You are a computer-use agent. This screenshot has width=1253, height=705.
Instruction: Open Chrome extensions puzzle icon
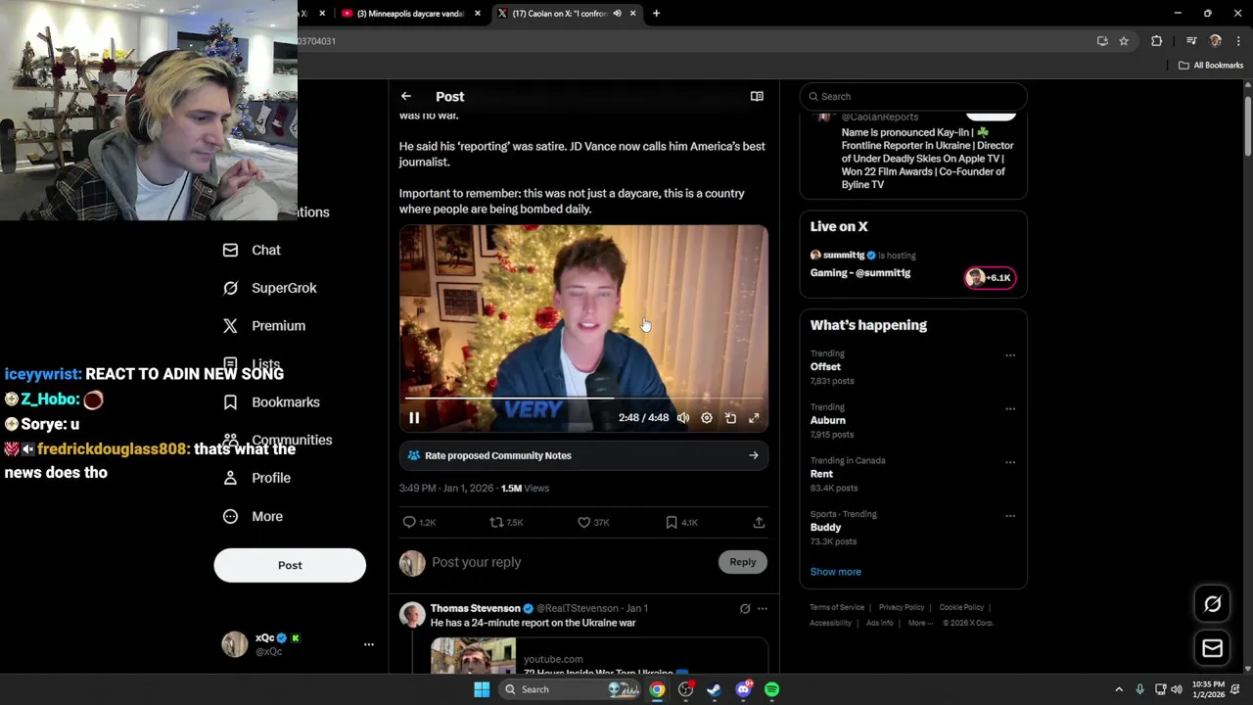tap(1157, 41)
